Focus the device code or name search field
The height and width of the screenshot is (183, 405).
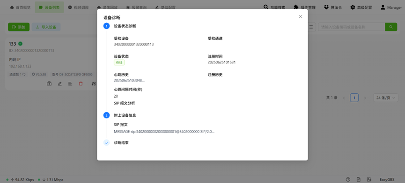[x=352, y=27]
